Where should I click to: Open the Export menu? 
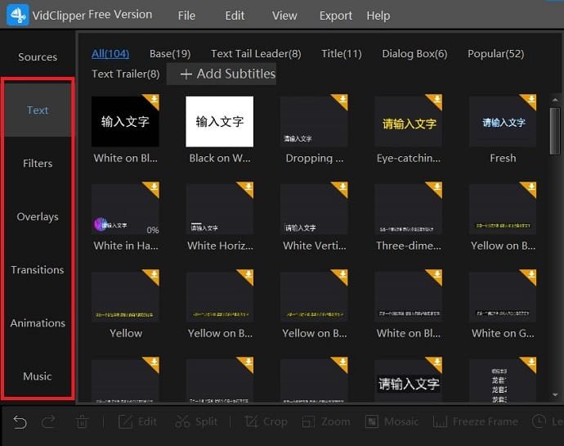click(x=336, y=16)
